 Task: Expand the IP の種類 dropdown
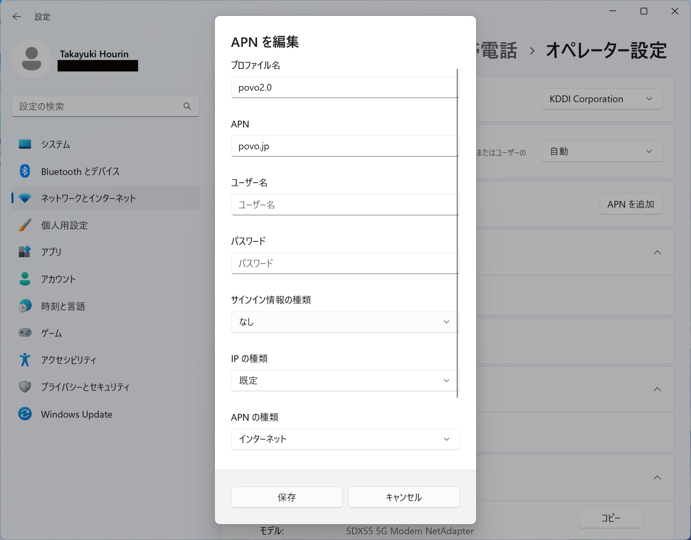pos(344,380)
